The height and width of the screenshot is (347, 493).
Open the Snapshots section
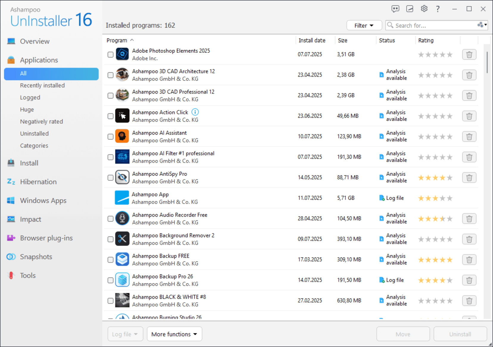pos(36,257)
